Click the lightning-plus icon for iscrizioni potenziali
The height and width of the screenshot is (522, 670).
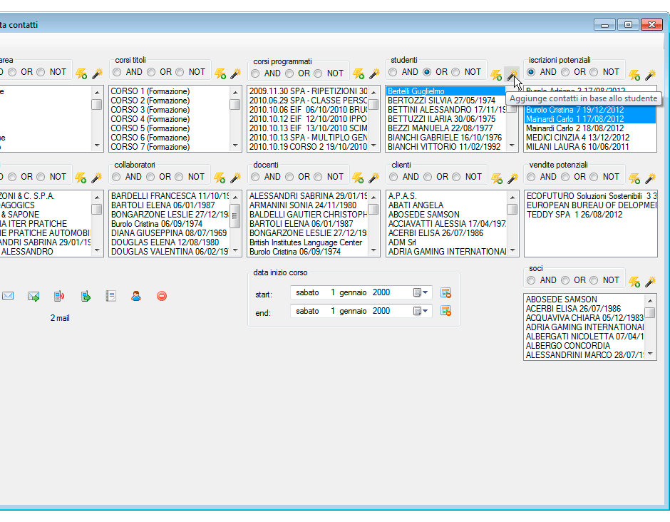point(634,75)
